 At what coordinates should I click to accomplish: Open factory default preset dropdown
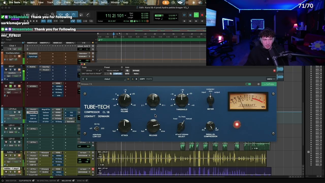point(113,71)
